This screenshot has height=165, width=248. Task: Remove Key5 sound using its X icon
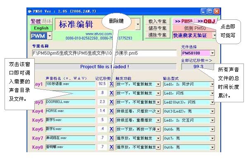(111, 120)
